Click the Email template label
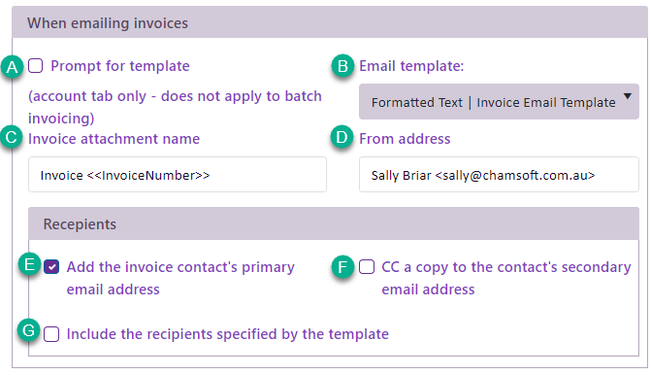 pyautogui.click(x=411, y=66)
